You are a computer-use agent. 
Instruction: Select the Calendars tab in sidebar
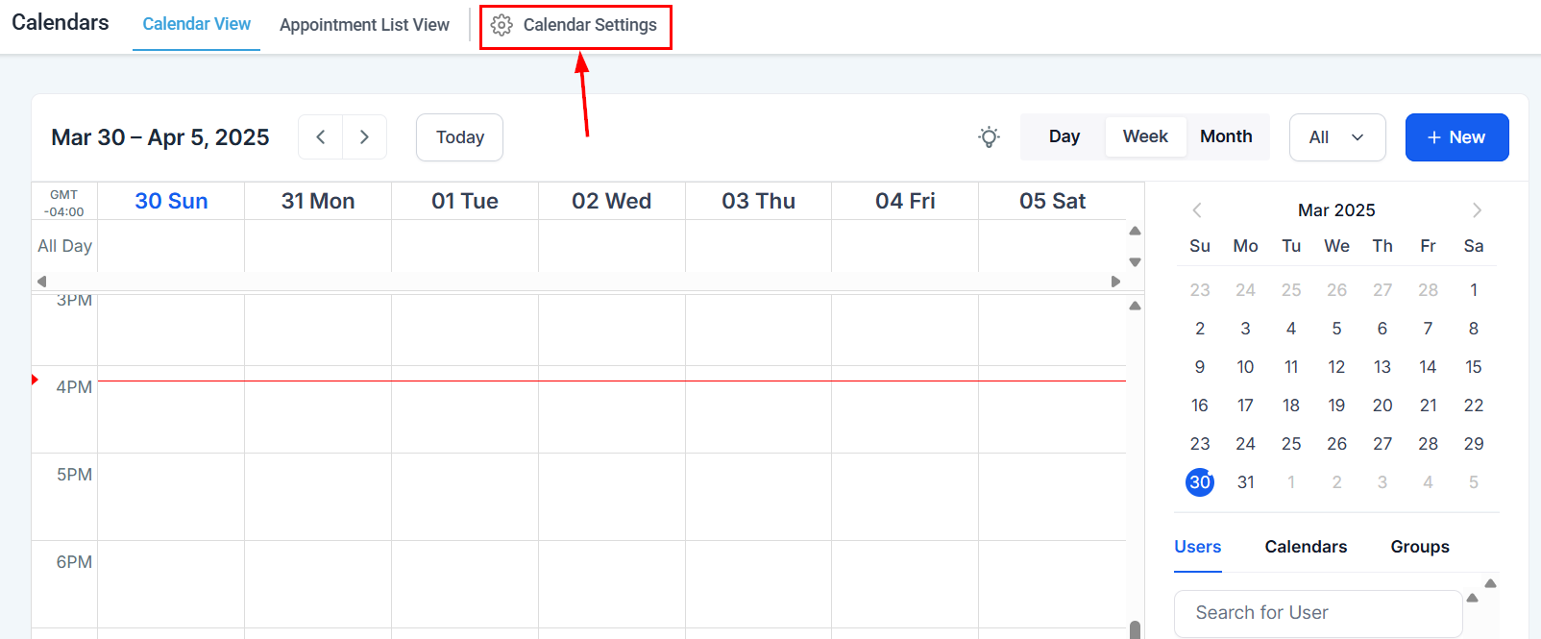point(1306,547)
